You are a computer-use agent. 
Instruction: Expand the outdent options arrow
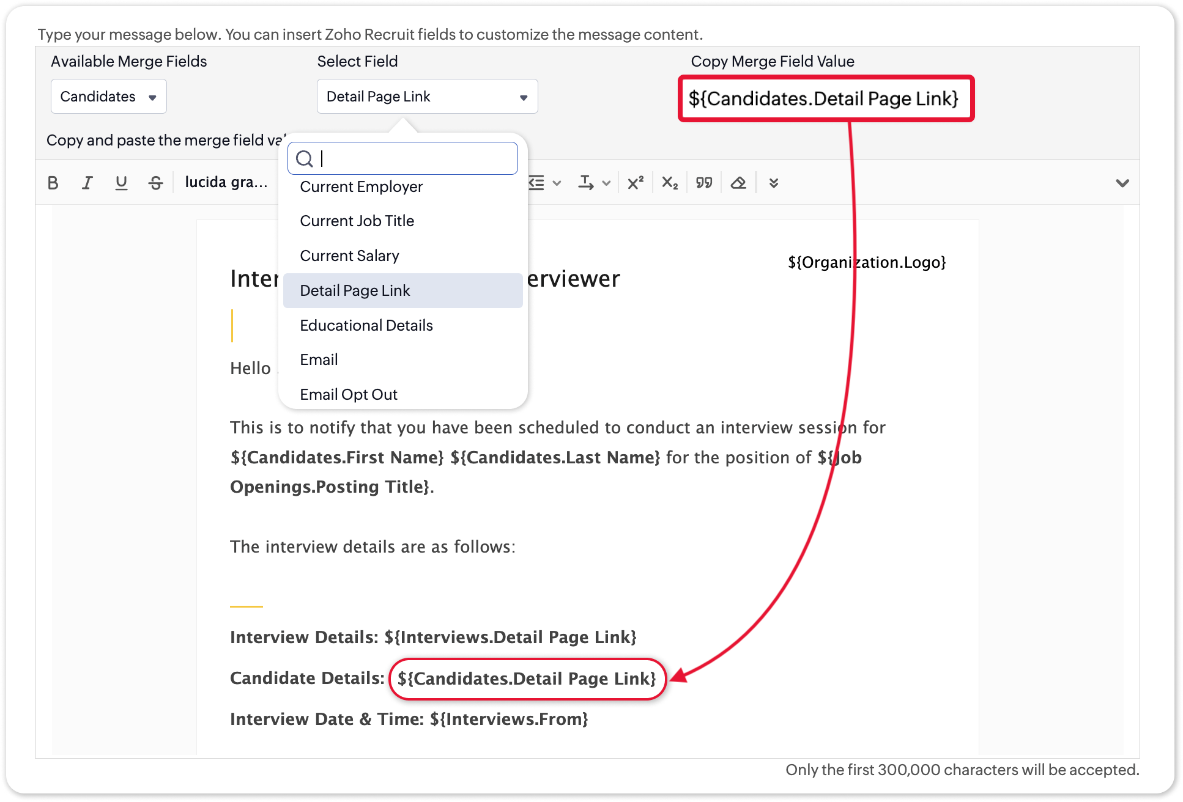point(557,183)
